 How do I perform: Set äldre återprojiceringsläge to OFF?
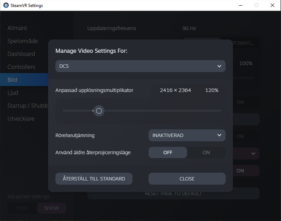(x=168, y=153)
